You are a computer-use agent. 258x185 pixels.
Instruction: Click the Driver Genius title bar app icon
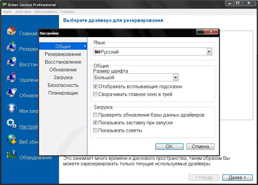pyautogui.click(x=5, y=5)
